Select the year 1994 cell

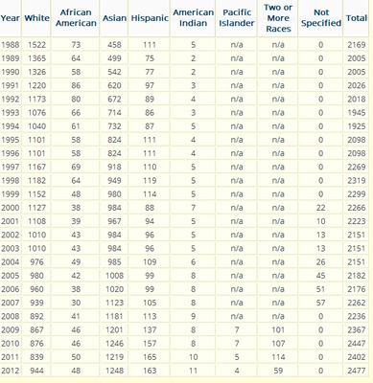(x=11, y=126)
